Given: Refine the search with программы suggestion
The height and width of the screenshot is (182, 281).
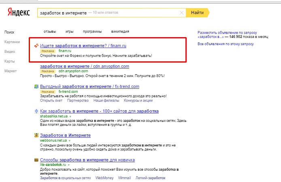Looking at the screenshot, I should point(92,31).
